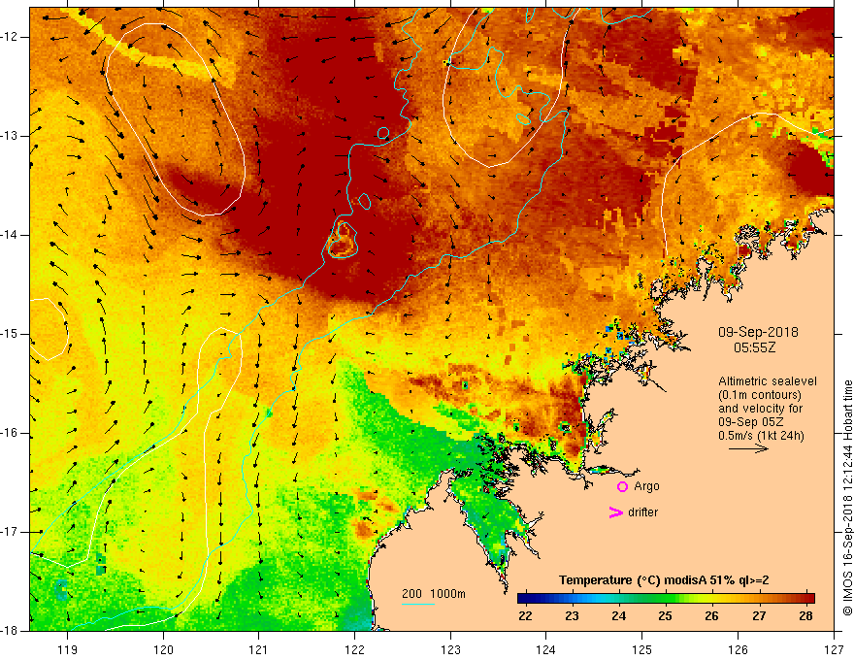Screen dimensions: 854x660
Task: Click the time label 05:55Z
Action: coord(754,346)
